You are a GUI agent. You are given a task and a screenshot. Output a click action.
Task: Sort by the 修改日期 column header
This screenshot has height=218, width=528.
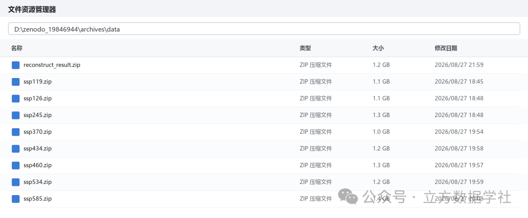pos(446,48)
